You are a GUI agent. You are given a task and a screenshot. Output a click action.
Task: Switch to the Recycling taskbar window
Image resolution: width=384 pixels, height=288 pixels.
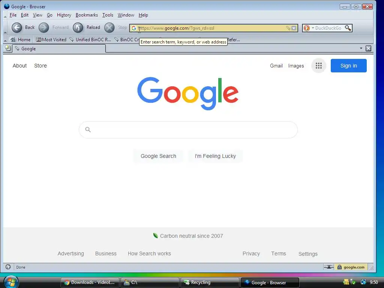click(210, 282)
